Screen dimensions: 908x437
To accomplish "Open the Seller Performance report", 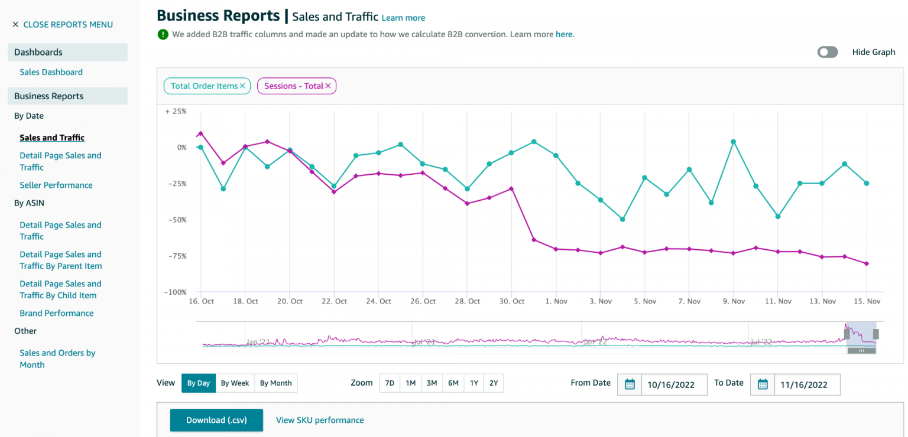I will [56, 185].
